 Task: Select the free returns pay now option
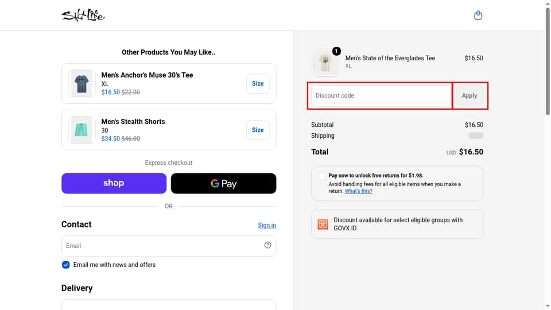pos(321,176)
